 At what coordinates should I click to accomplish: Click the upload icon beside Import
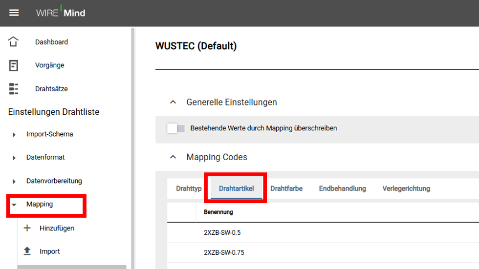[27, 251]
